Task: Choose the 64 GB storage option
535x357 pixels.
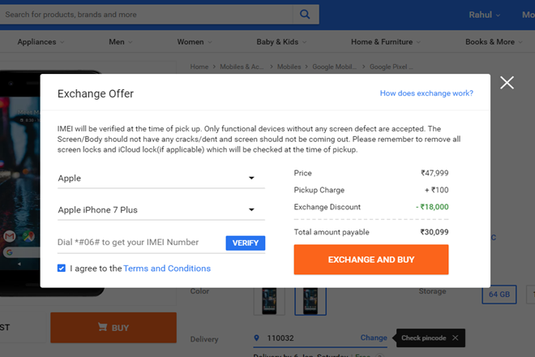Action: click(x=499, y=295)
